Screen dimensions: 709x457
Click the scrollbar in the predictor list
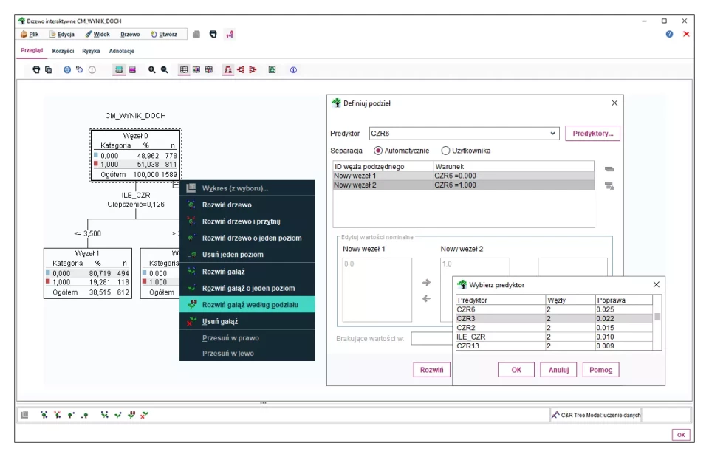pyautogui.click(x=657, y=318)
